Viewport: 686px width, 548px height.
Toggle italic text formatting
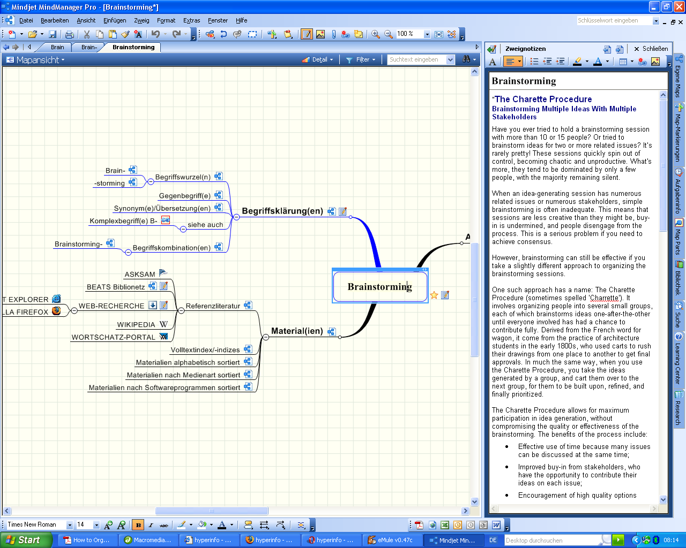151,525
